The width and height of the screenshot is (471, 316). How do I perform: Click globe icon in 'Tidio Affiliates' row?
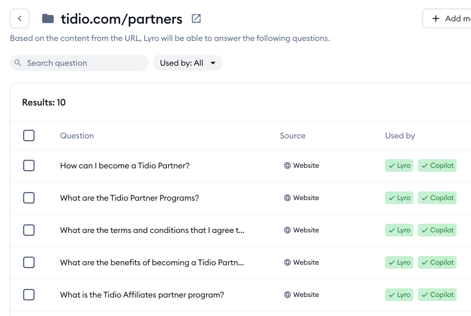coord(287,295)
